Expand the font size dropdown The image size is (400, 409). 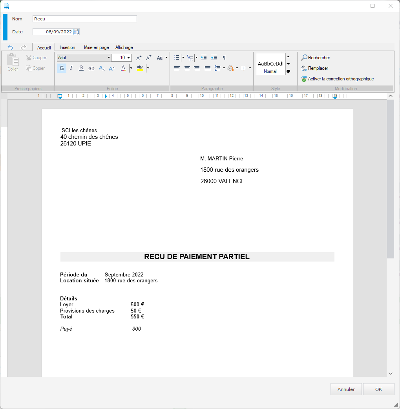pos(129,58)
